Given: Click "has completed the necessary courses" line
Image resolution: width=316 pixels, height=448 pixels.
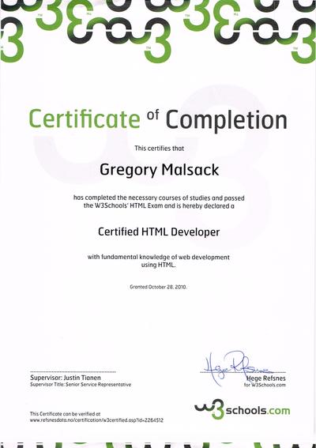Looking at the screenshot, I should click(159, 198).
